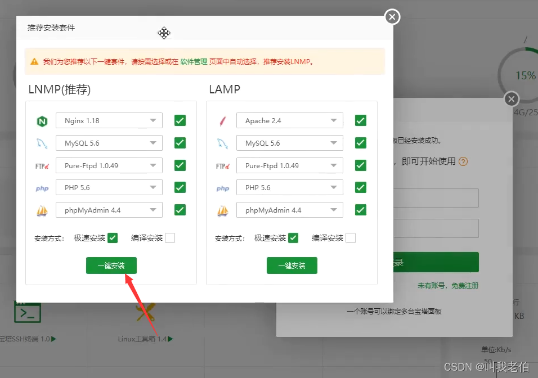Screen dimensions: 538x378
Task: Click the 推荐安装套件 dialog title
Action: pyautogui.click(x=51, y=28)
